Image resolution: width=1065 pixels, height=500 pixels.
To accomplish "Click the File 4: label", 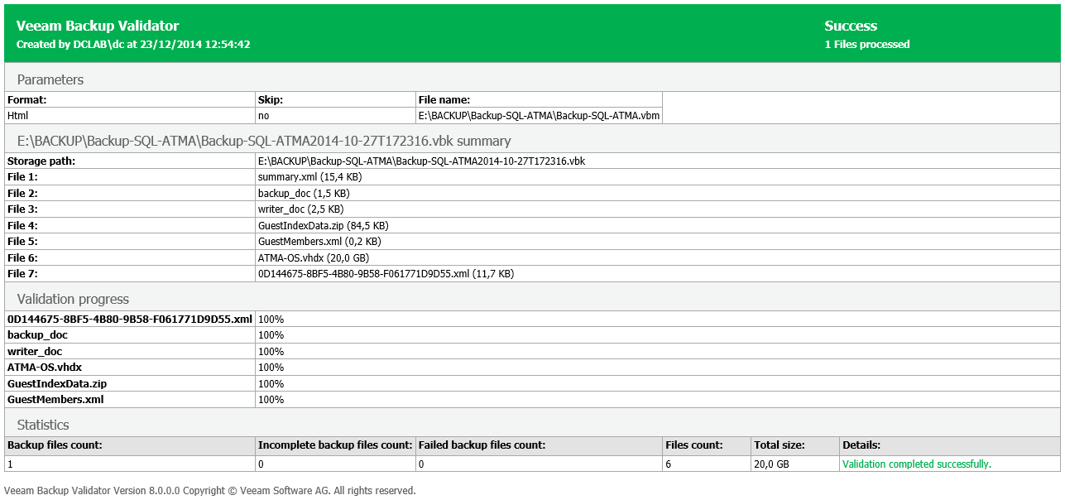I will 22,225.
